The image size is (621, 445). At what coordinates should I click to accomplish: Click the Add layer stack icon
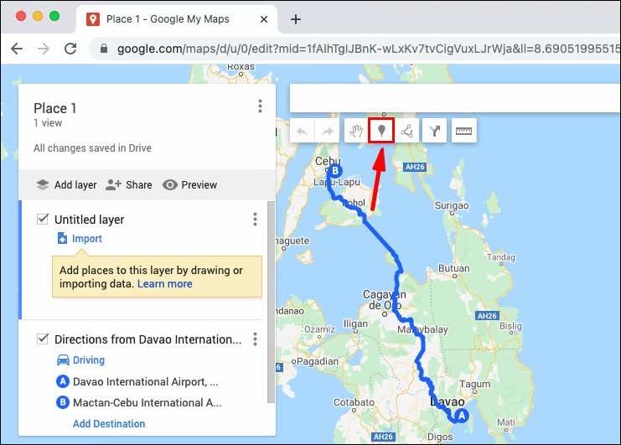coord(43,185)
